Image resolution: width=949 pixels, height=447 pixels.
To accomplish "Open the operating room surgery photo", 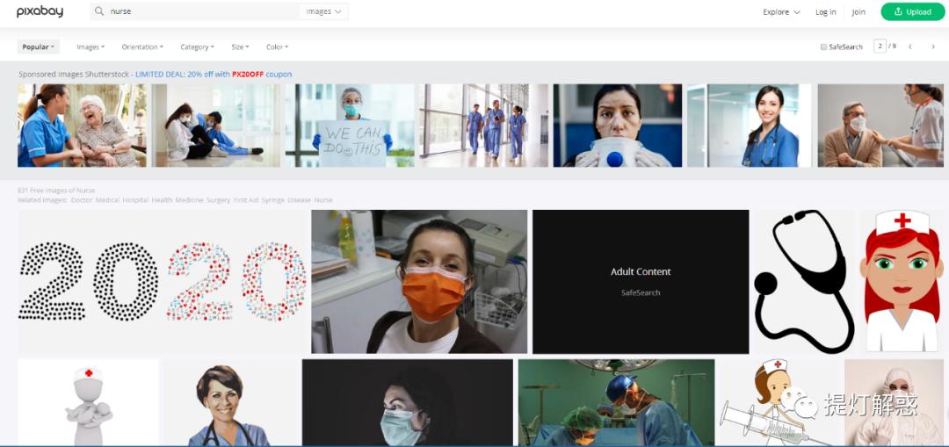I will click(616, 403).
